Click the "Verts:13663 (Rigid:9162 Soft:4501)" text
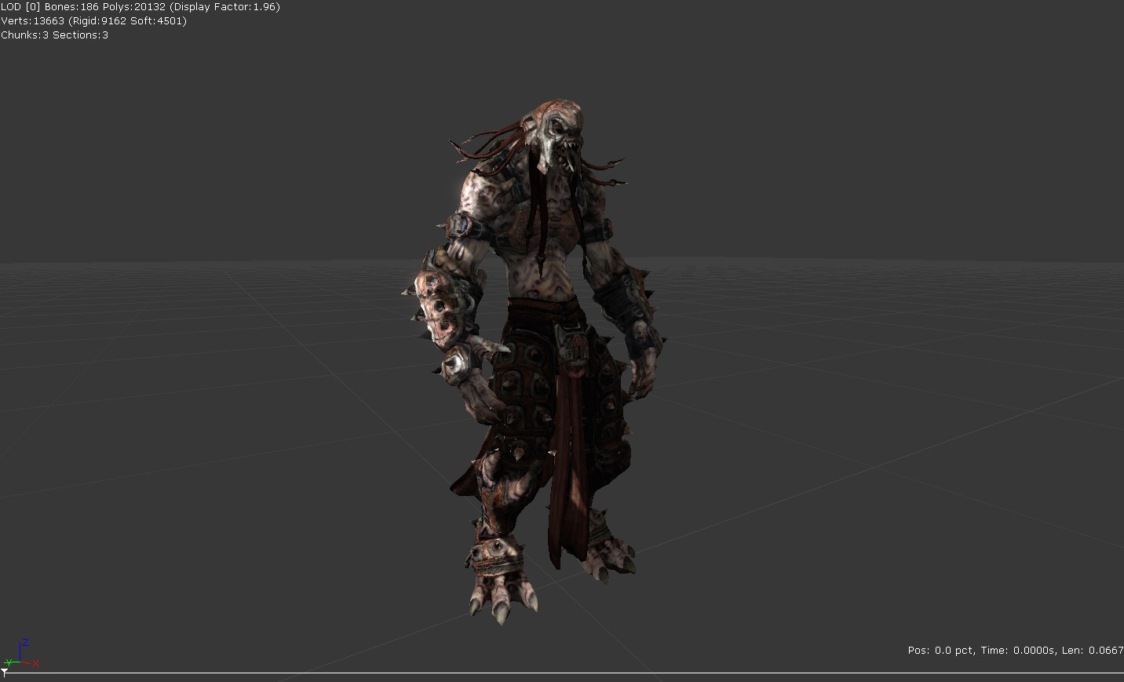The width and height of the screenshot is (1124, 682). pos(94,21)
